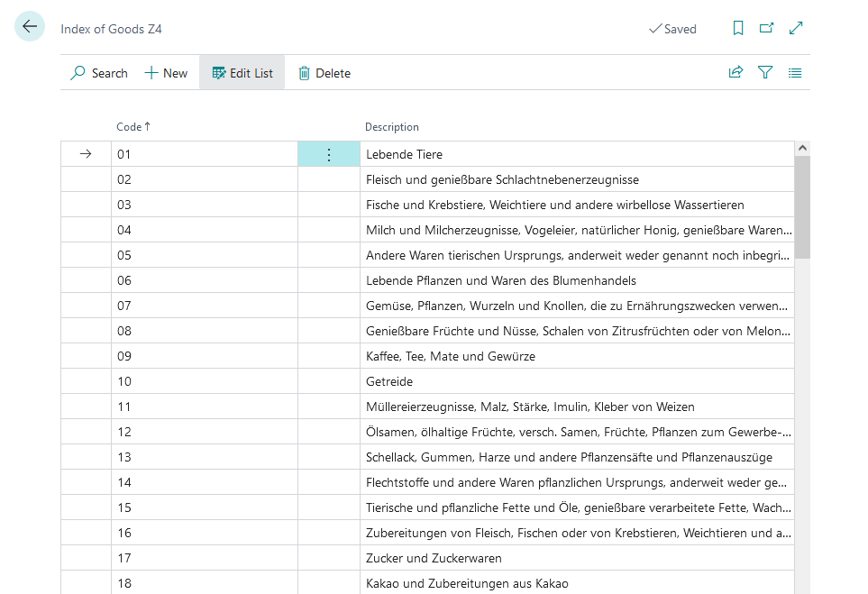Click scrollbar up arrow
This screenshot has width=868, height=594.
[x=802, y=149]
